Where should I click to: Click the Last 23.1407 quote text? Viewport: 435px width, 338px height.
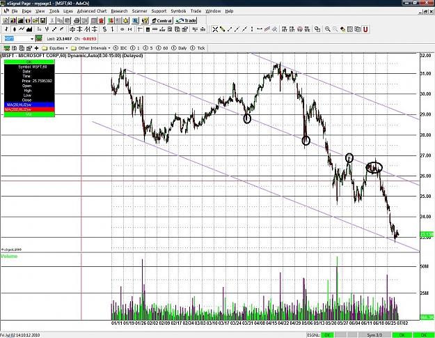[59, 39]
